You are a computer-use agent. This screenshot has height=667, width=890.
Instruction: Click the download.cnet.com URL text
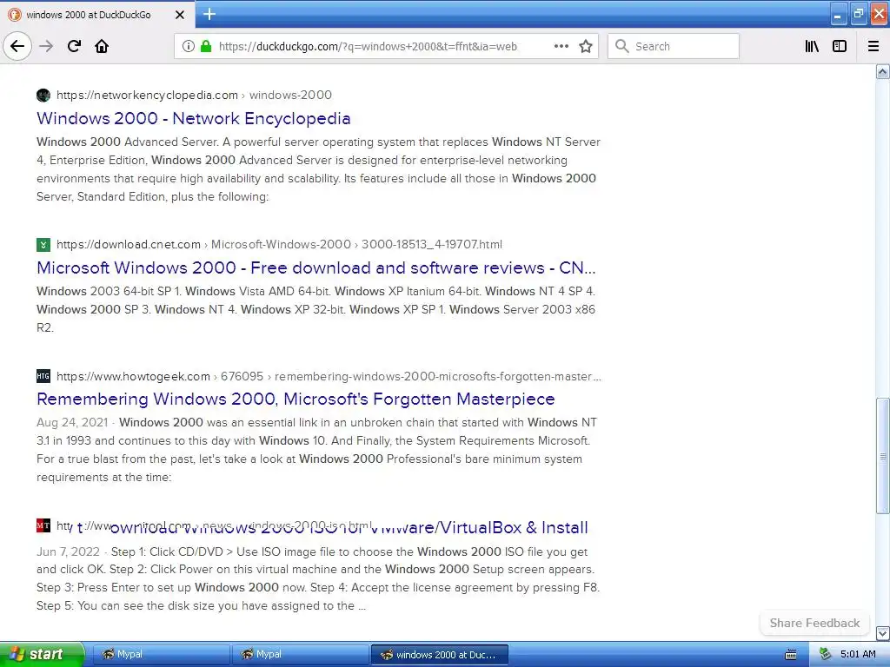tap(129, 244)
